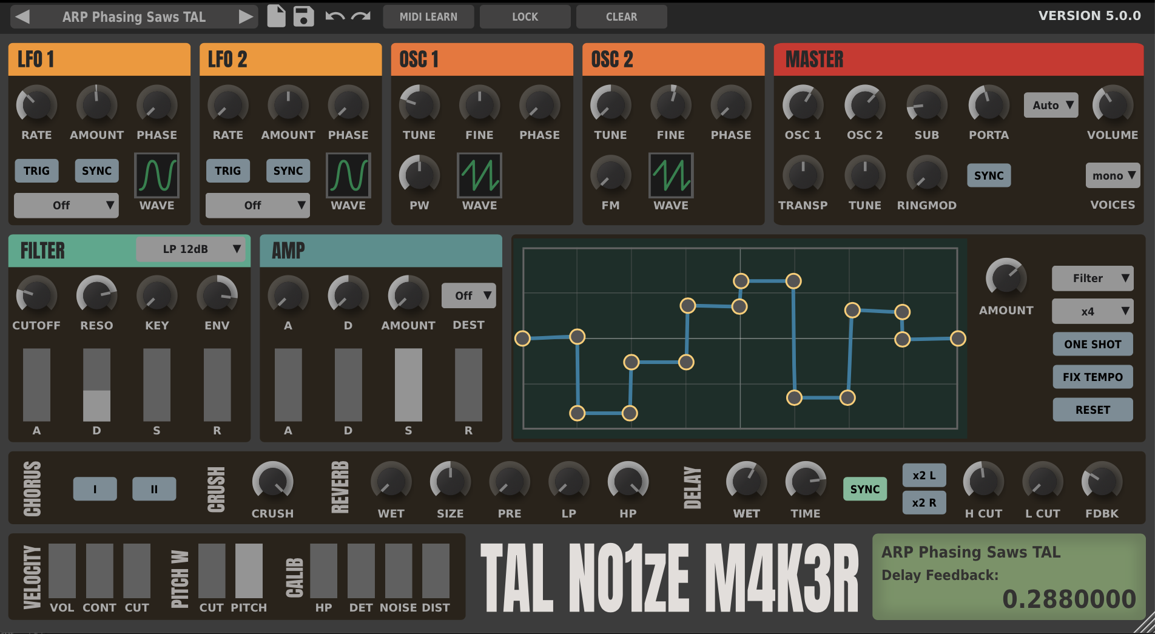Click the filter CUTOFF knob

click(x=36, y=295)
